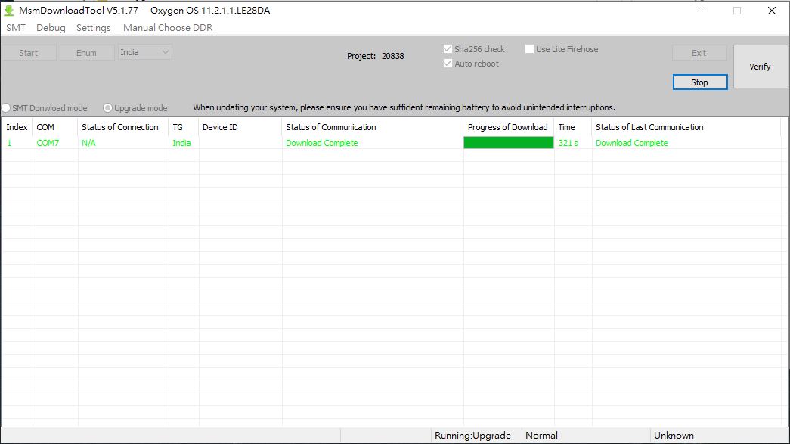Click the Exit button
The width and height of the screenshot is (790, 444).
point(699,52)
